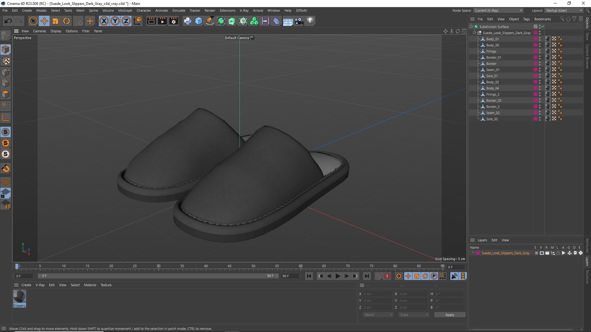
Task: Open the Material Manager Texture menu
Action: pos(106,285)
